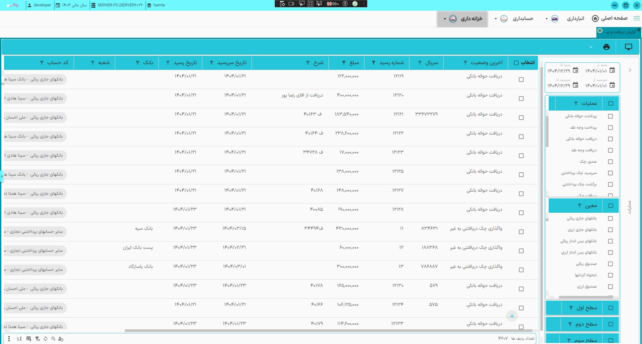Go to صفحه اصلی home page
Viewport: 642px width, 344px height.
610,18
